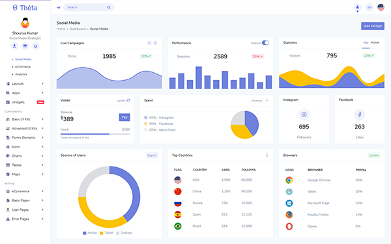Switch Statistics to Month tab
The image size is (391, 244).
pyautogui.click(x=375, y=42)
